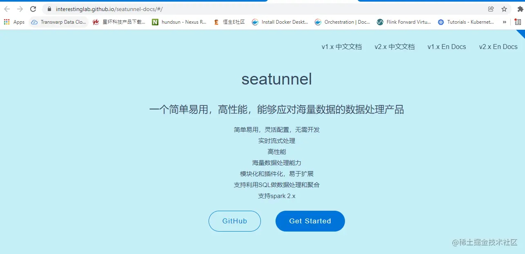Click text 简单易用，灵活配置，无需开发
Image resolution: width=525 pixels, height=254 pixels.
click(x=277, y=129)
